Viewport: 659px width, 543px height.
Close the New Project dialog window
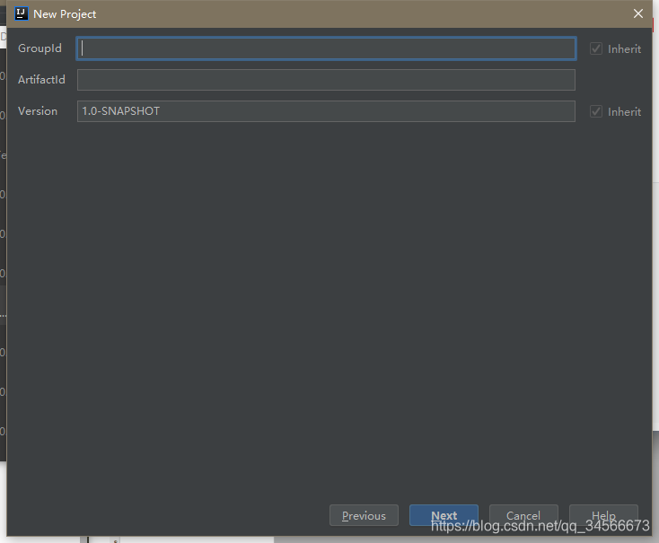(638, 13)
